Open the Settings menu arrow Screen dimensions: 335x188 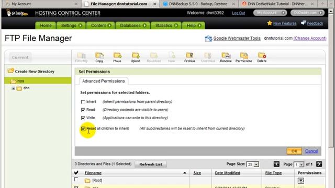click(80, 26)
